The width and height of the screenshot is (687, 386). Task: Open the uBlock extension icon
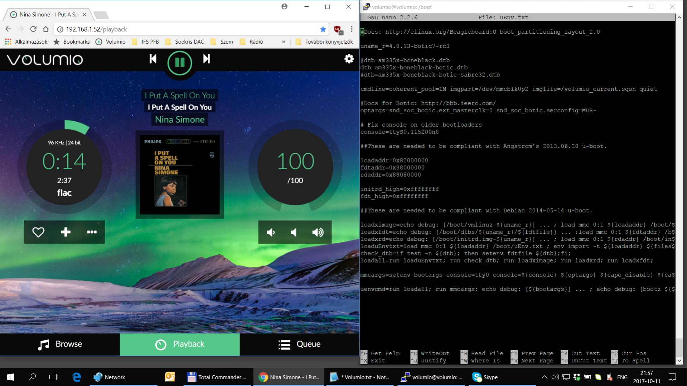coord(338,30)
